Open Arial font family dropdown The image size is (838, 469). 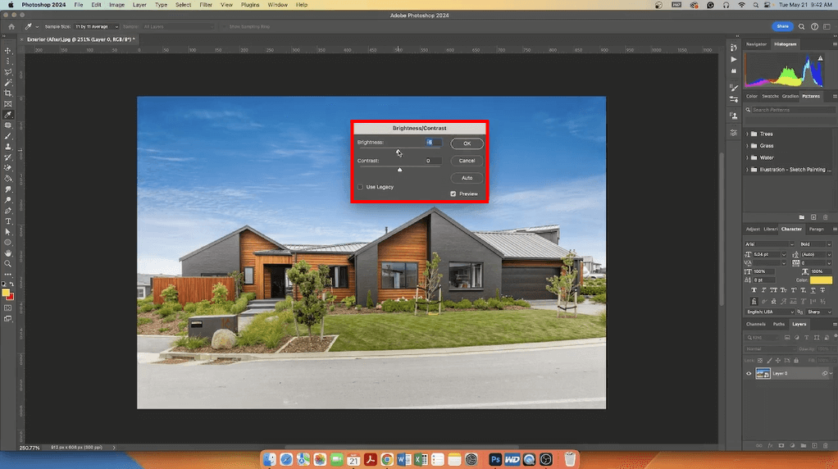point(769,244)
